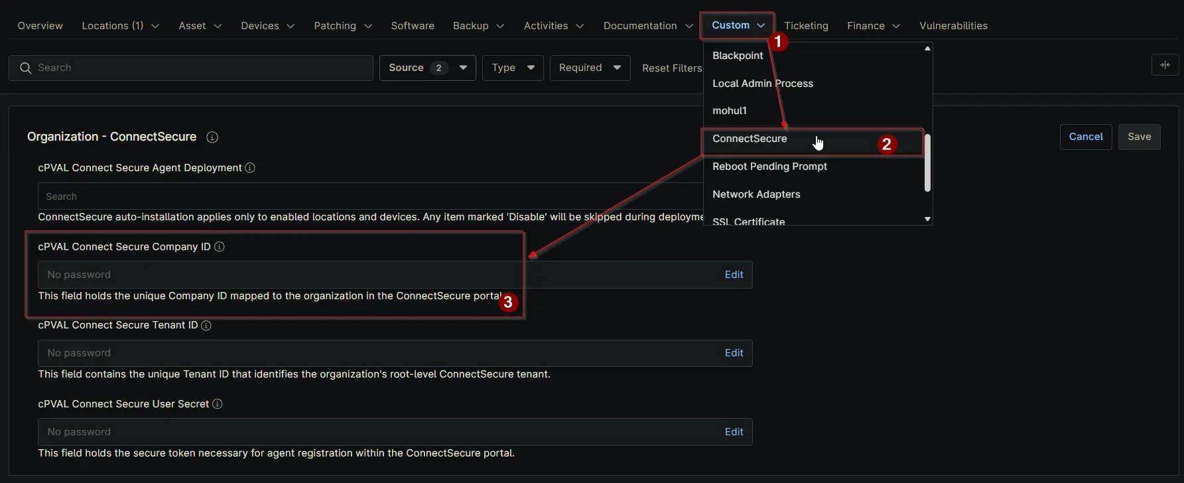The width and height of the screenshot is (1184, 483).
Task: Edit the Connect Secure Company ID field
Action: click(x=734, y=275)
